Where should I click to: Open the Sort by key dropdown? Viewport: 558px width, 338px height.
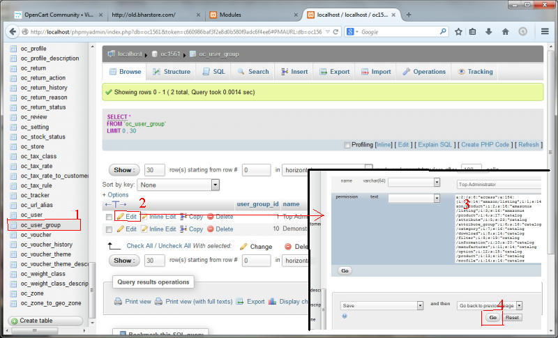click(x=179, y=185)
